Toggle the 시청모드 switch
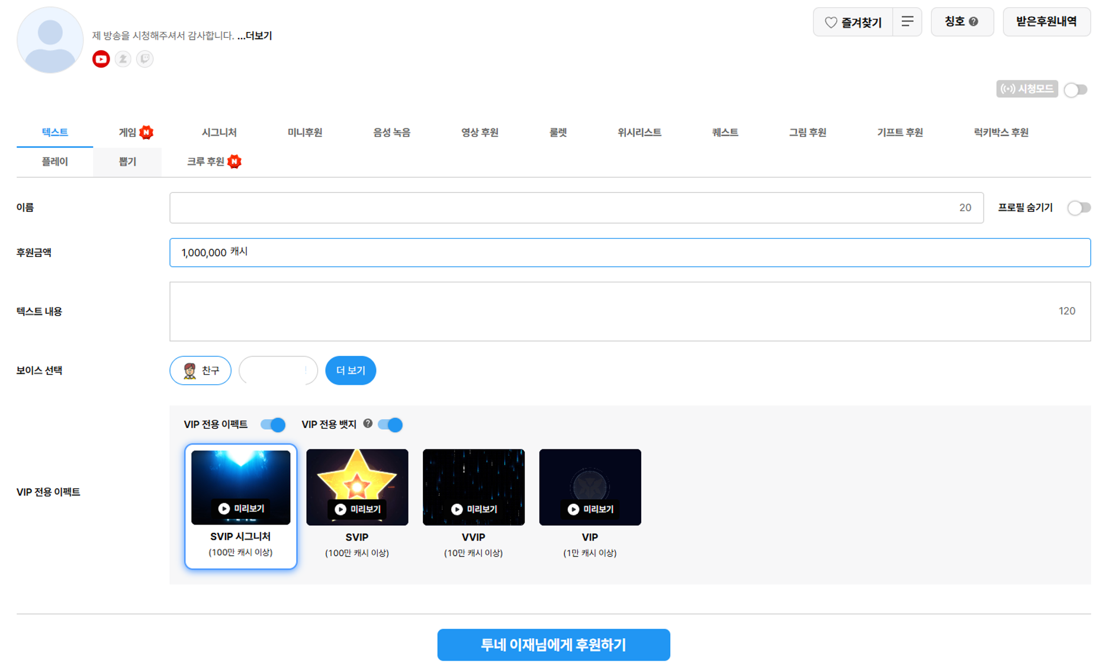Image resolution: width=1118 pixels, height=666 pixels. [x=1076, y=89]
